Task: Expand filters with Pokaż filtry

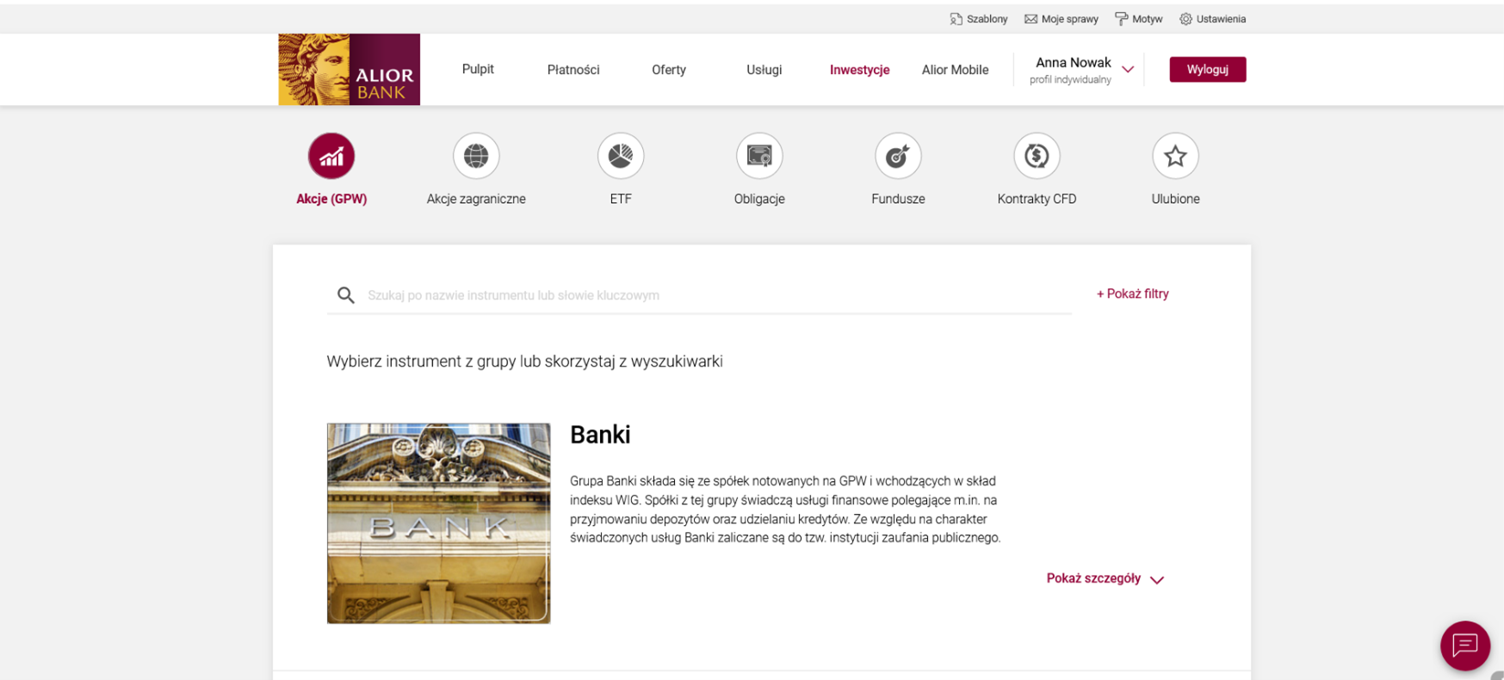Action: (1132, 294)
